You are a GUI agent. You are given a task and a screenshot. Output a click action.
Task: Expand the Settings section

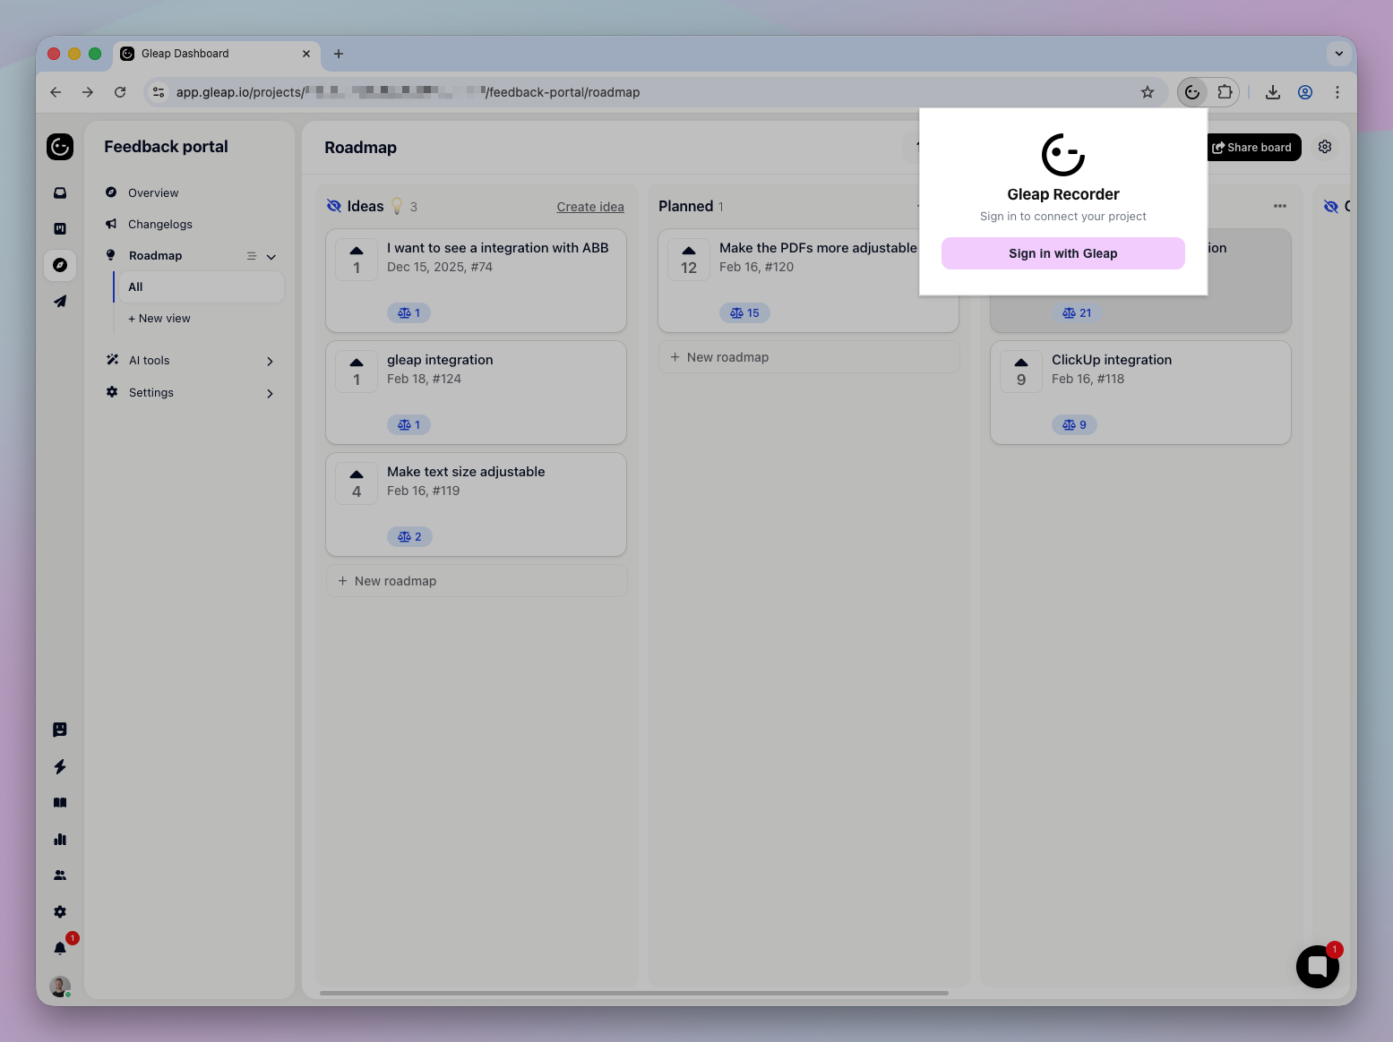click(270, 393)
